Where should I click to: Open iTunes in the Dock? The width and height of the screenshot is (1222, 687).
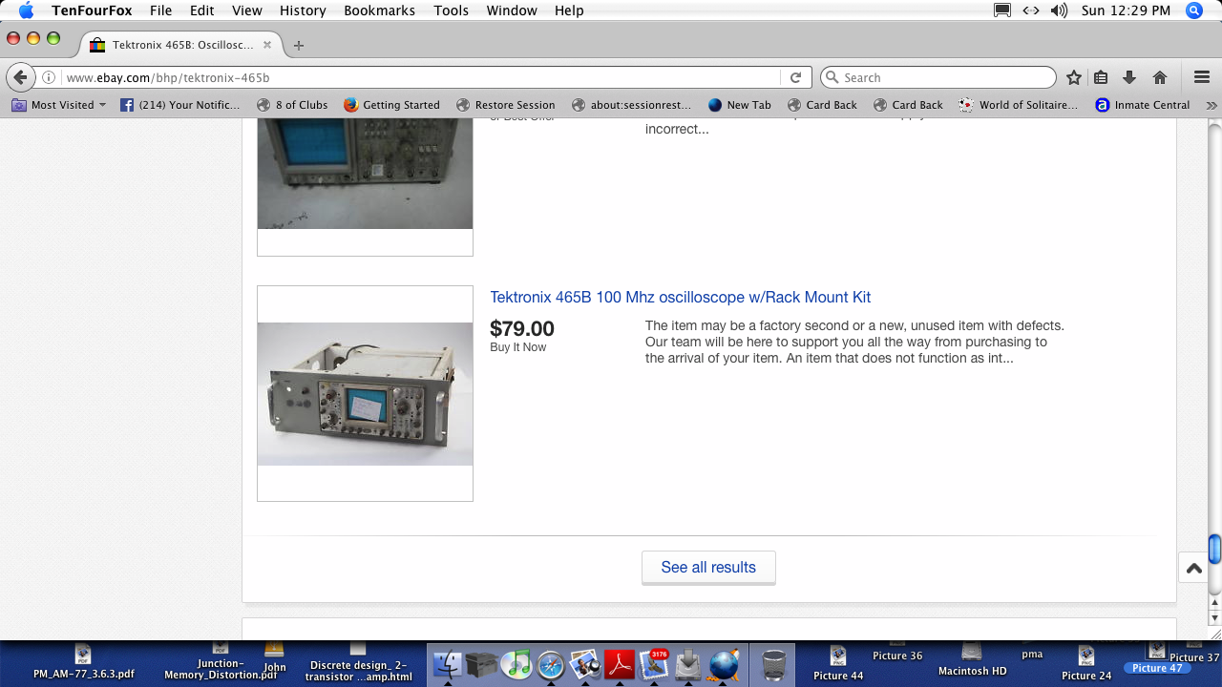pyautogui.click(x=516, y=665)
